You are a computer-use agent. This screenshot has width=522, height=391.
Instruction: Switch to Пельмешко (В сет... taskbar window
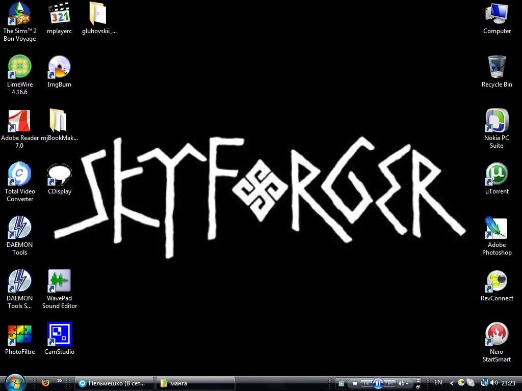coord(114,383)
